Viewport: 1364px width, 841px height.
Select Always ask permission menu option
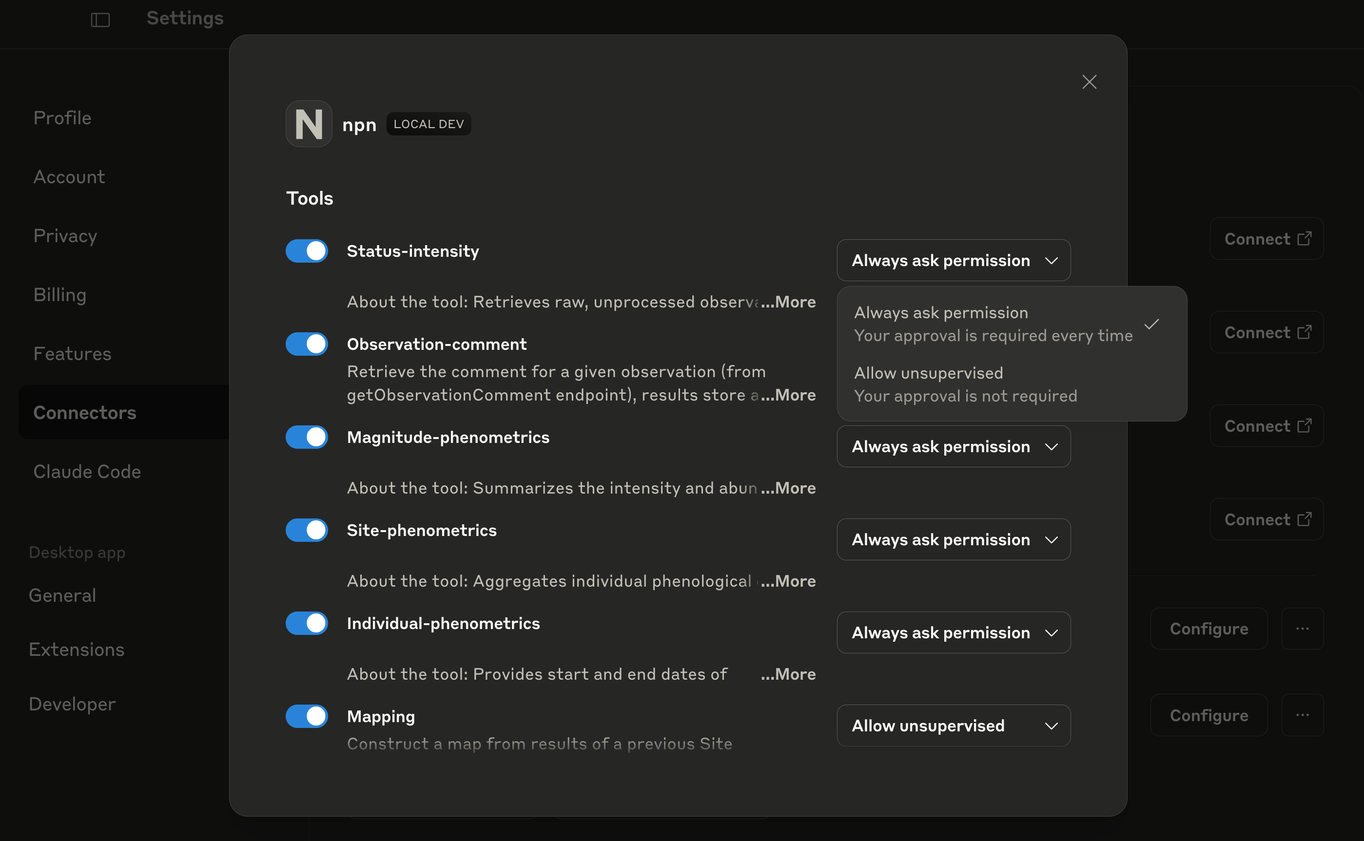coord(1012,324)
